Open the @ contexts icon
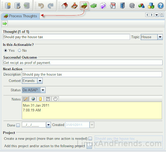Viewport: 166px width, 152px height. coord(132,6)
